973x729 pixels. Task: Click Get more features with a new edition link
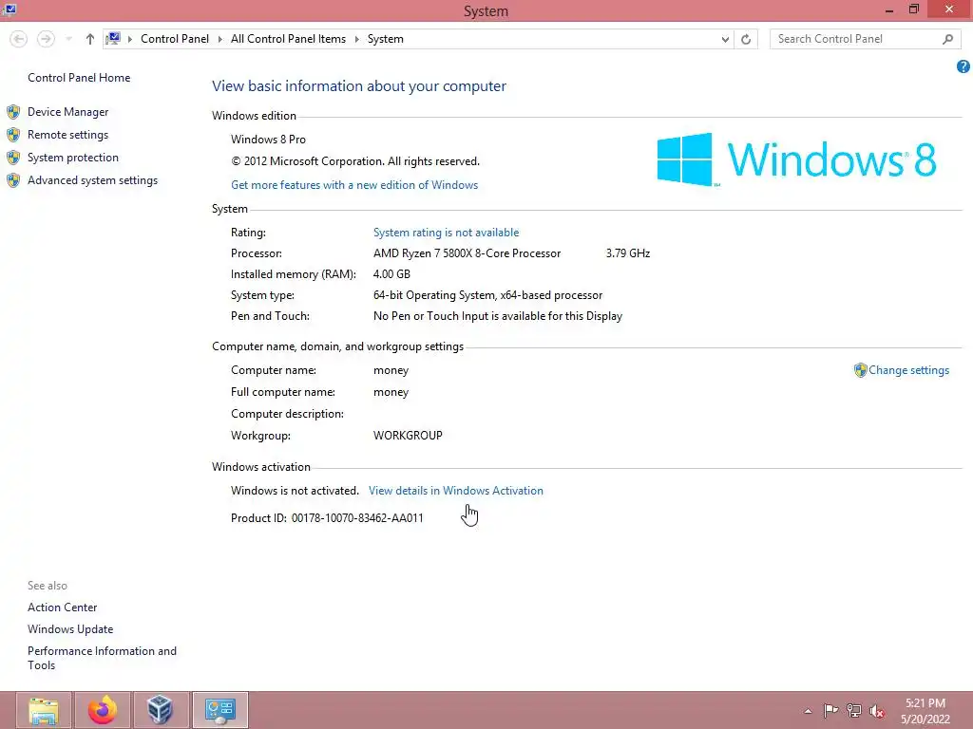(x=354, y=185)
